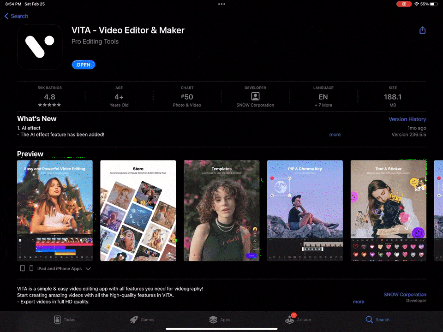Tap the home indicator bar

(221, 329)
